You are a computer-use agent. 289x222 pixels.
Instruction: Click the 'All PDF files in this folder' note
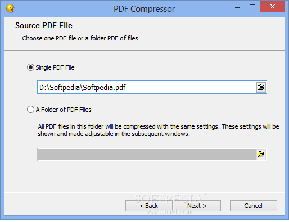[159, 130]
